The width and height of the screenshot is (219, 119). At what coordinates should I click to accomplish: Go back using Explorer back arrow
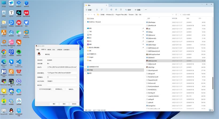(x=86, y=14)
